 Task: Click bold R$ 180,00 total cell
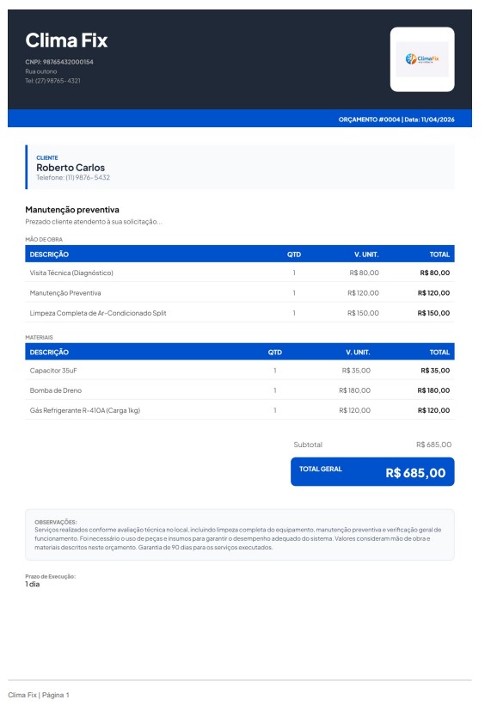point(433,390)
